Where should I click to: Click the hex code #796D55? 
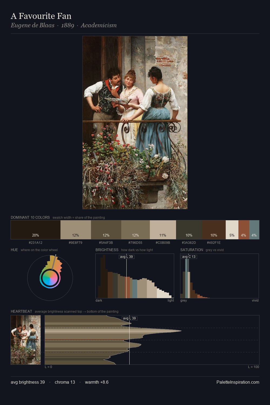(136, 242)
